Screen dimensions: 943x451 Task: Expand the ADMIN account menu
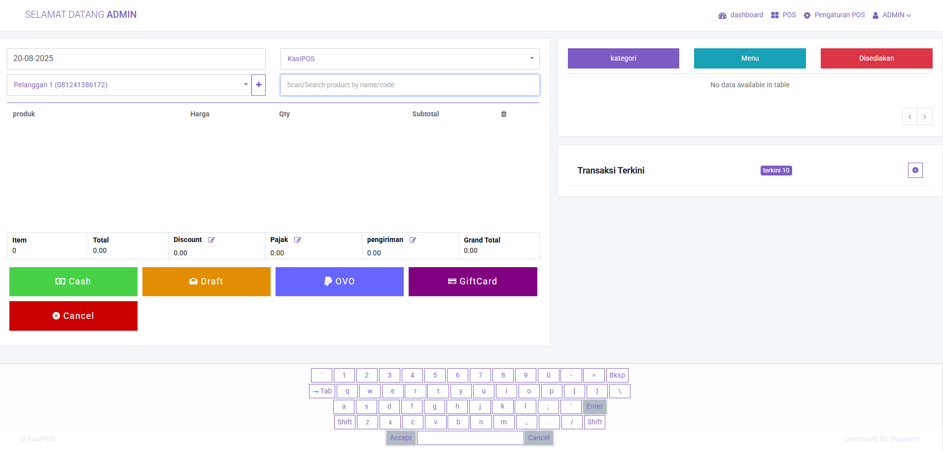pos(892,15)
